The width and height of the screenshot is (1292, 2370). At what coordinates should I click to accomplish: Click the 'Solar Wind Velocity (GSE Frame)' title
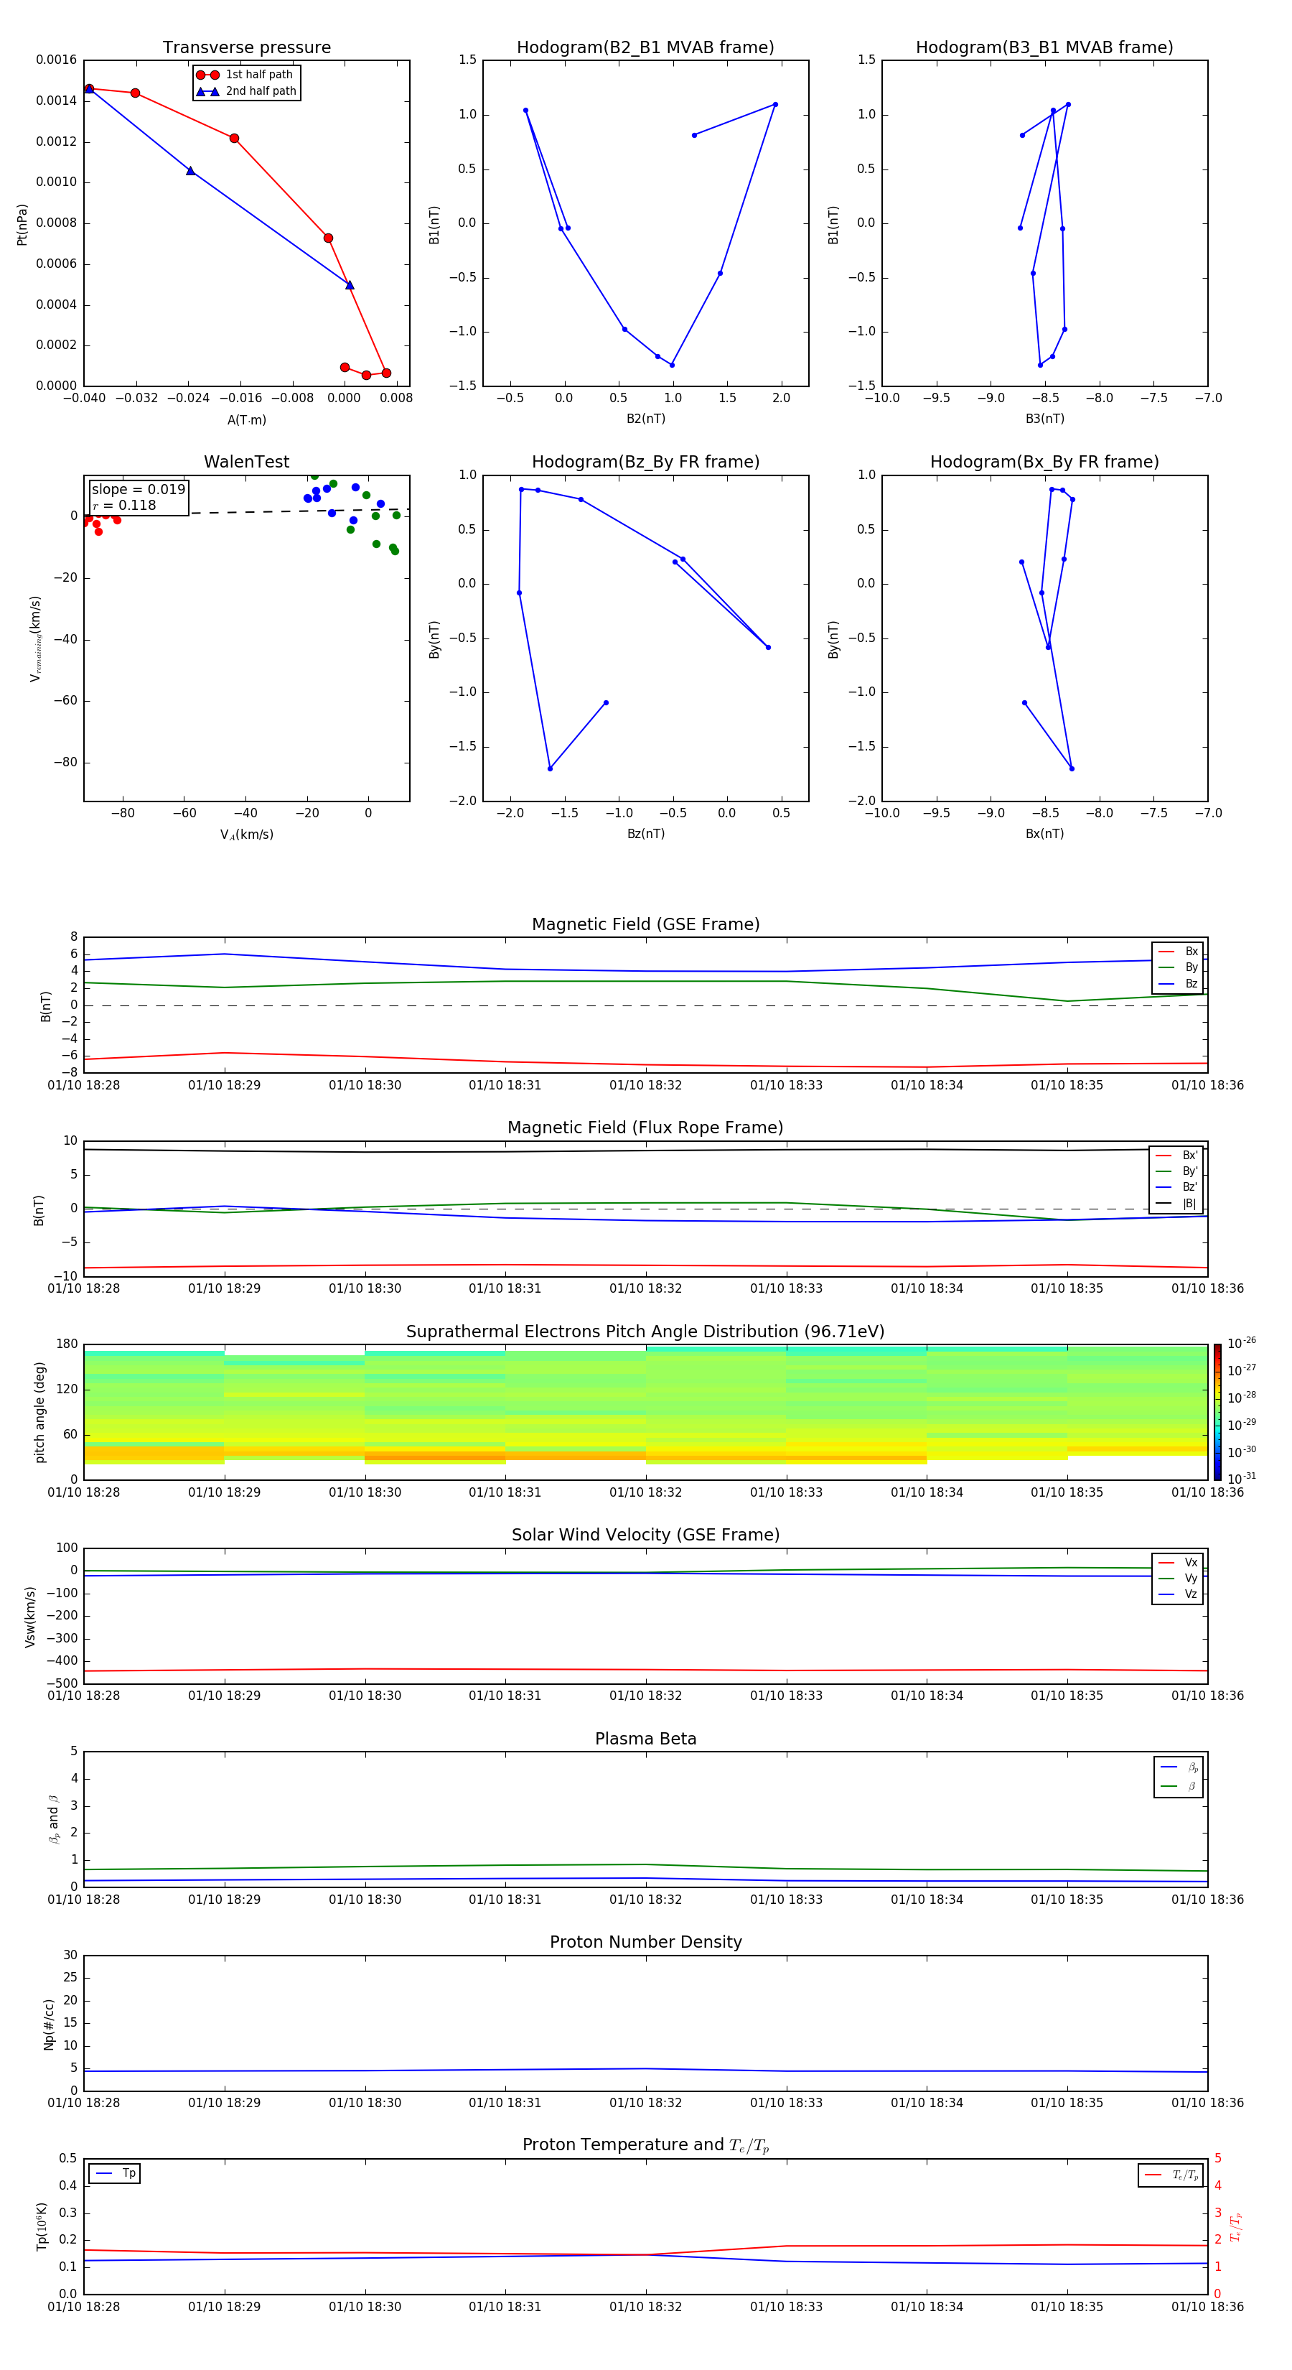(x=645, y=1535)
